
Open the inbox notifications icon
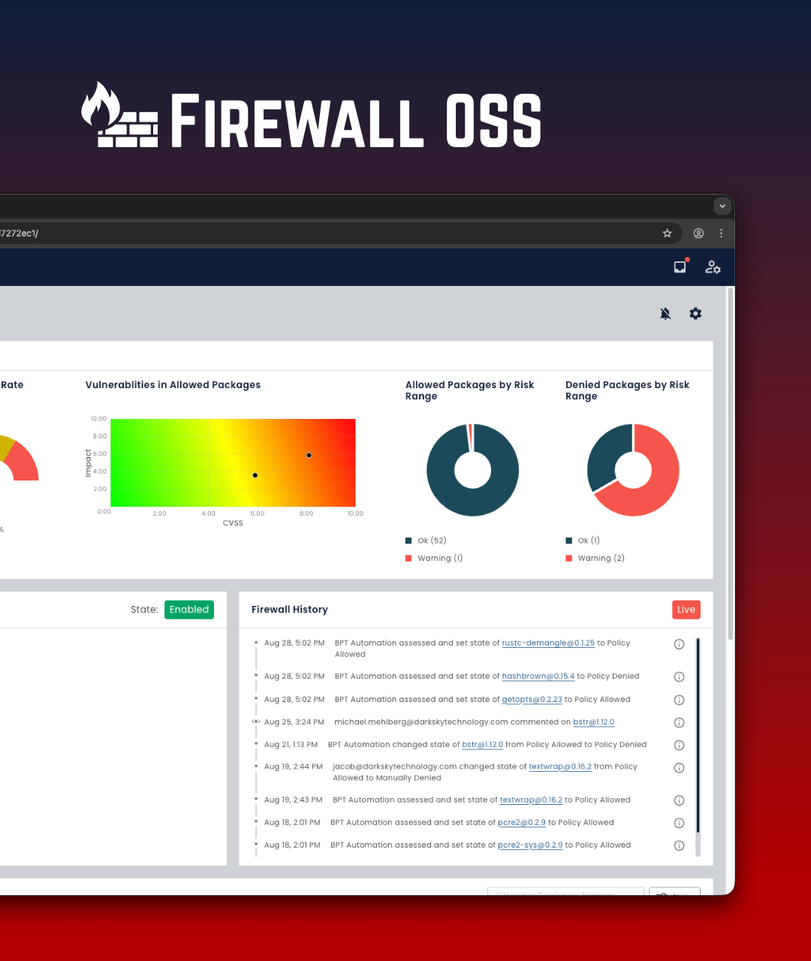(x=680, y=267)
